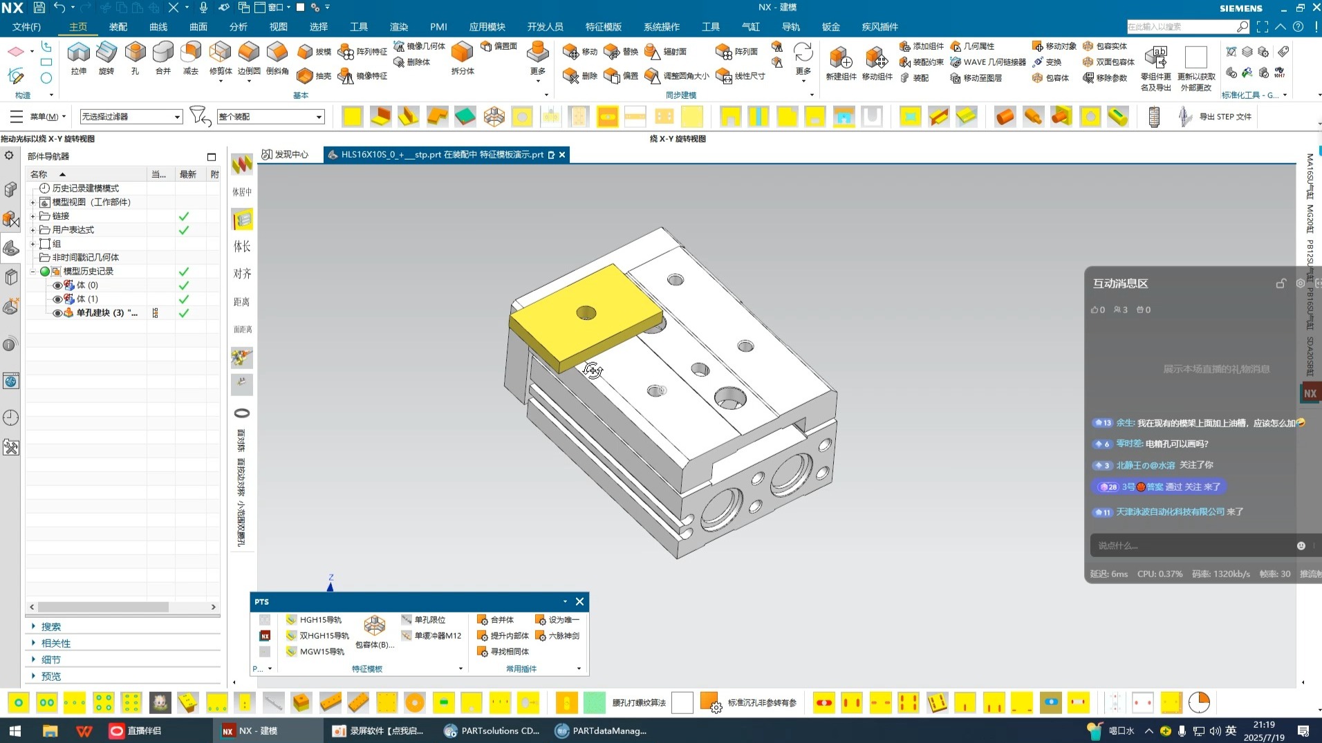1322x743 pixels.
Task: Click the 新建组件 new component icon
Action: coord(840,59)
